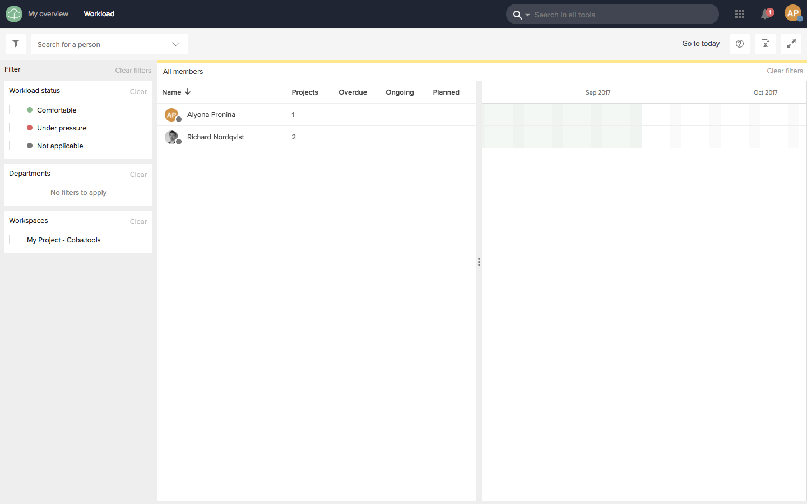Enable the Comfortable workload filter
Screen dimensions: 807x504
pos(13,110)
